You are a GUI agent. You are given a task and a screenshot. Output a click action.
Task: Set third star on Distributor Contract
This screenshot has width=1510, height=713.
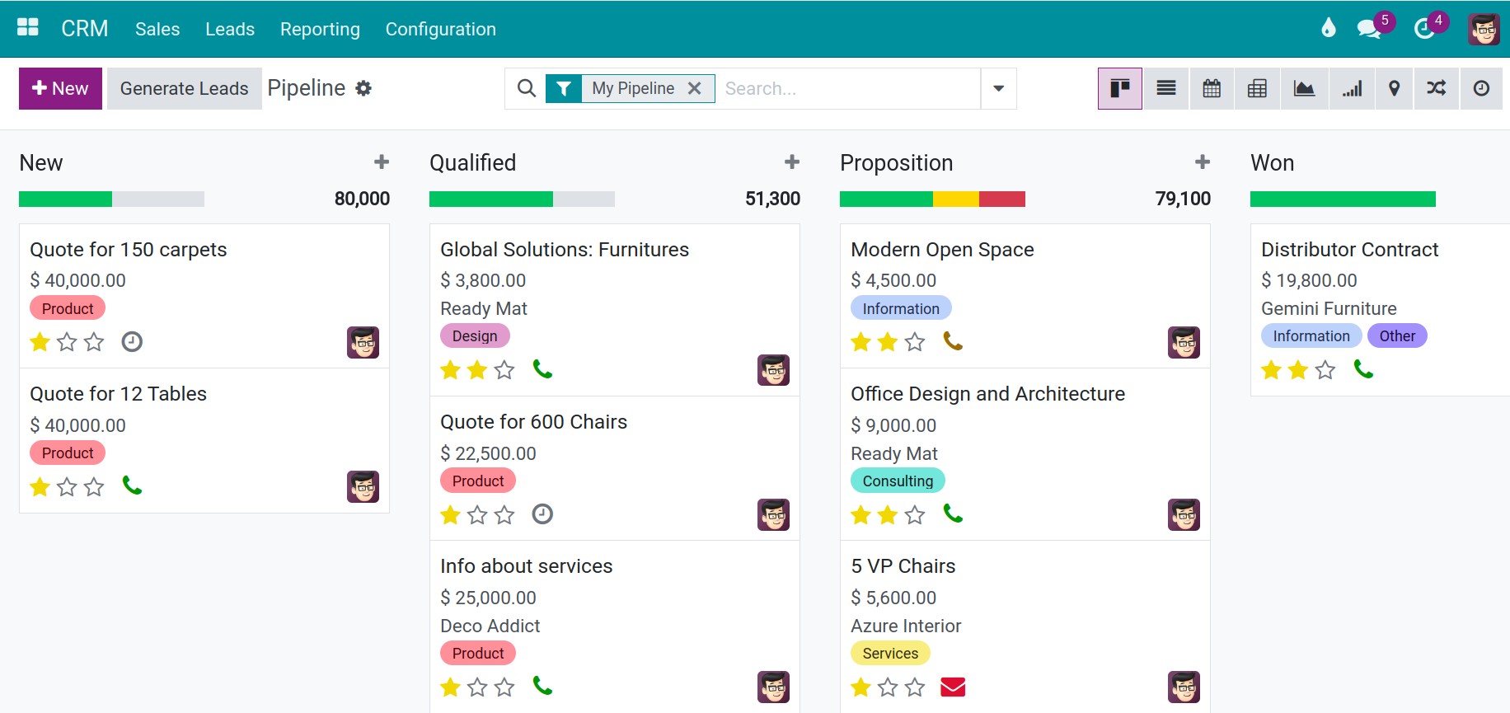[x=1325, y=370]
